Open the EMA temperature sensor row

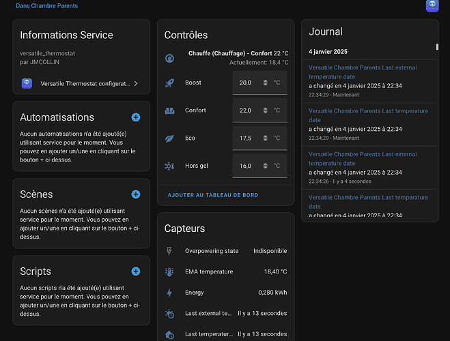pyautogui.click(x=226, y=271)
